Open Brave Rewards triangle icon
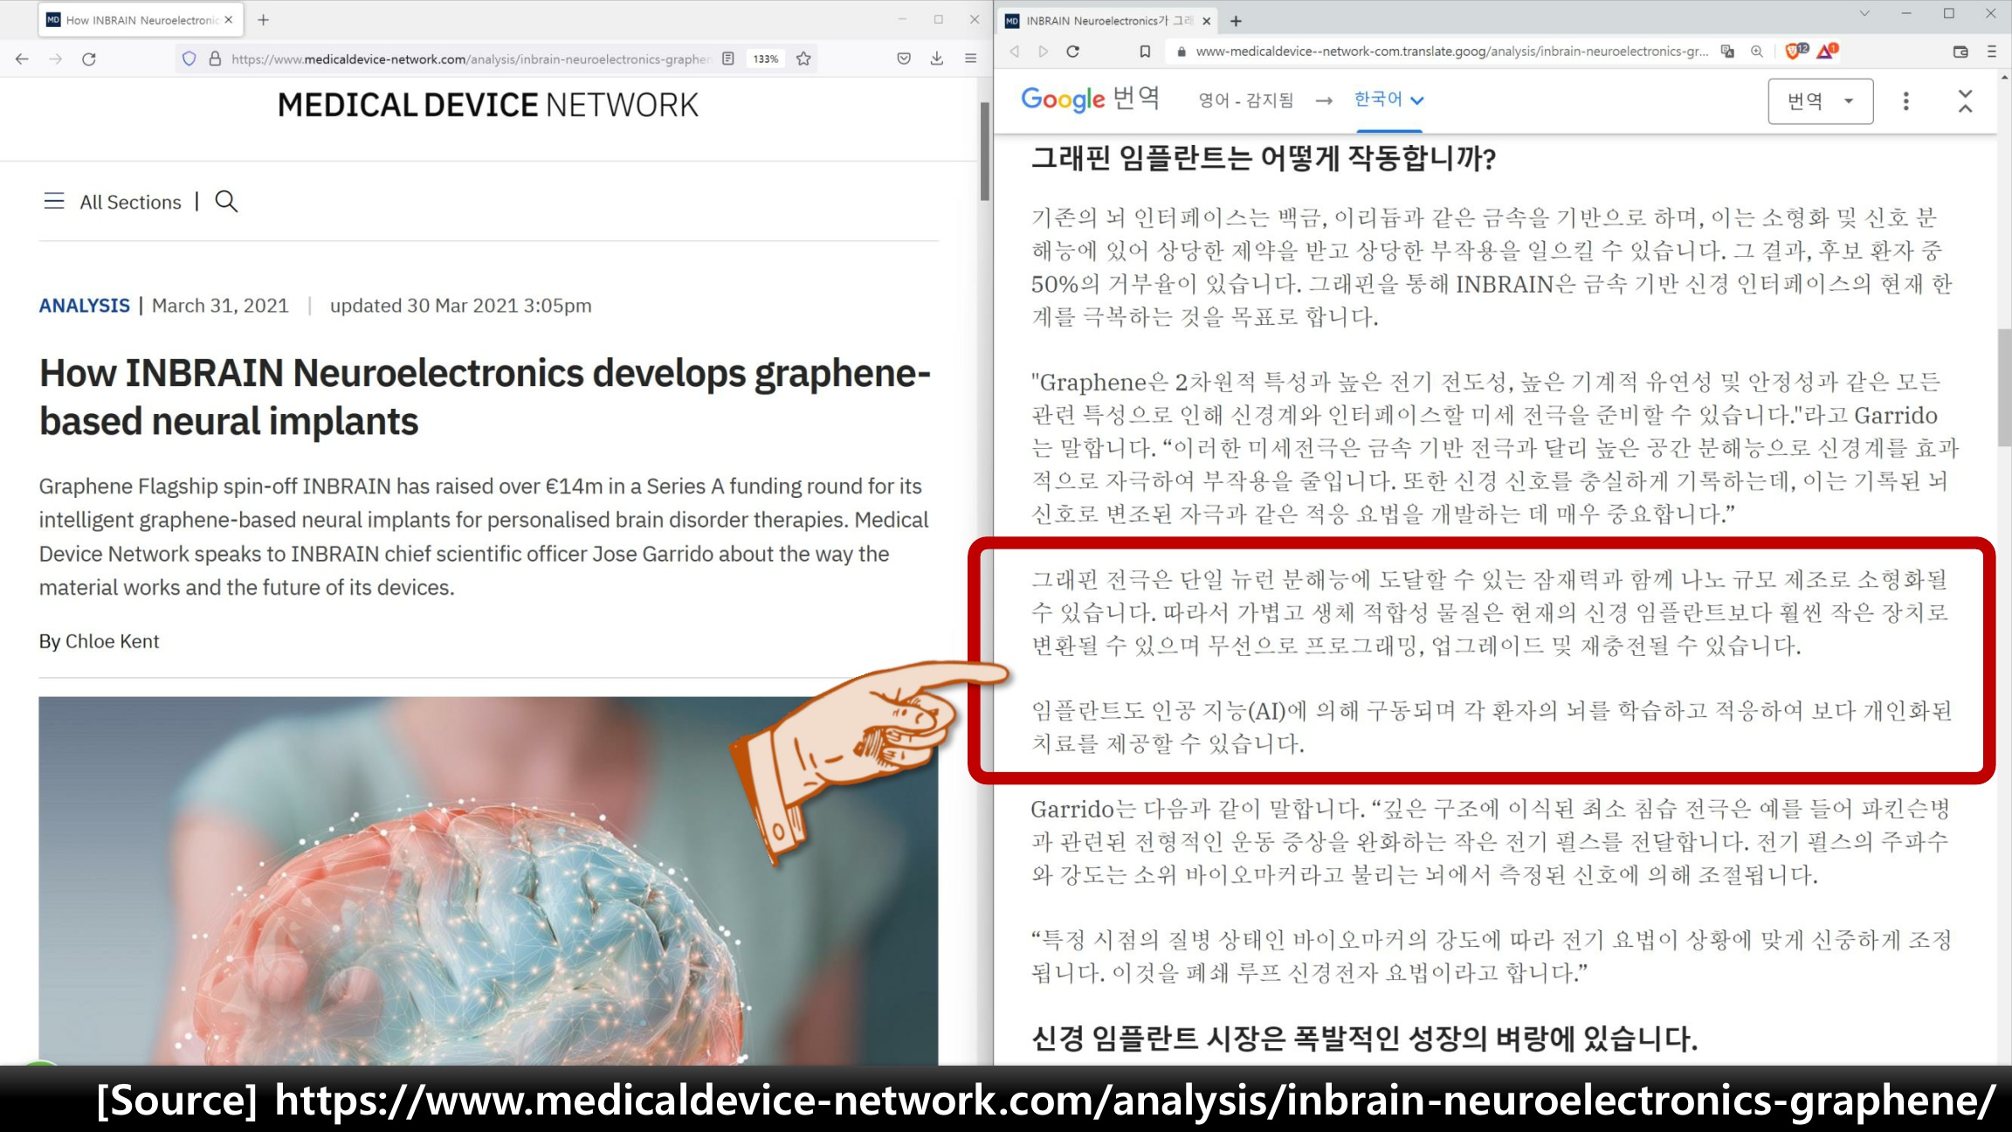2012x1132 pixels. tap(1826, 52)
